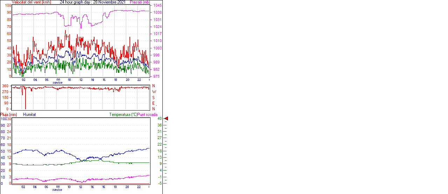
Task: Click the -5 value on temperature axis
Action: [x=159, y=183]
